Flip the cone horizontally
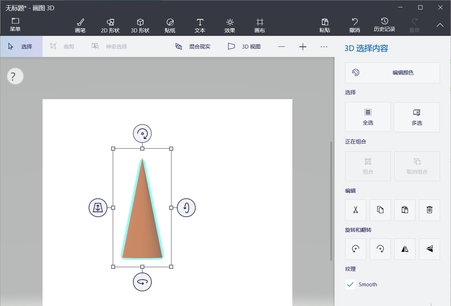Image resolution: width=451 pixels, height=306 pixels. (x=405, y=249)
